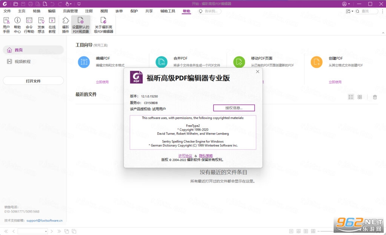Screen dimensions: 386x235
Task: Select 首页 in the left sidebar
Action: (33, 50)
